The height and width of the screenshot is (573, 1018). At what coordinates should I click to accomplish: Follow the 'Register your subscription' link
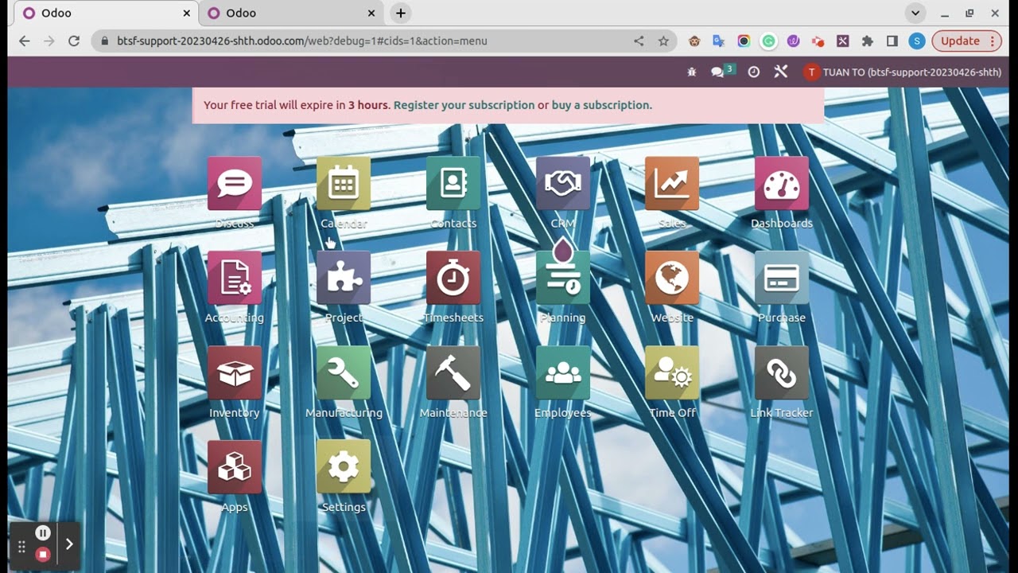click(x=464, y=105)
